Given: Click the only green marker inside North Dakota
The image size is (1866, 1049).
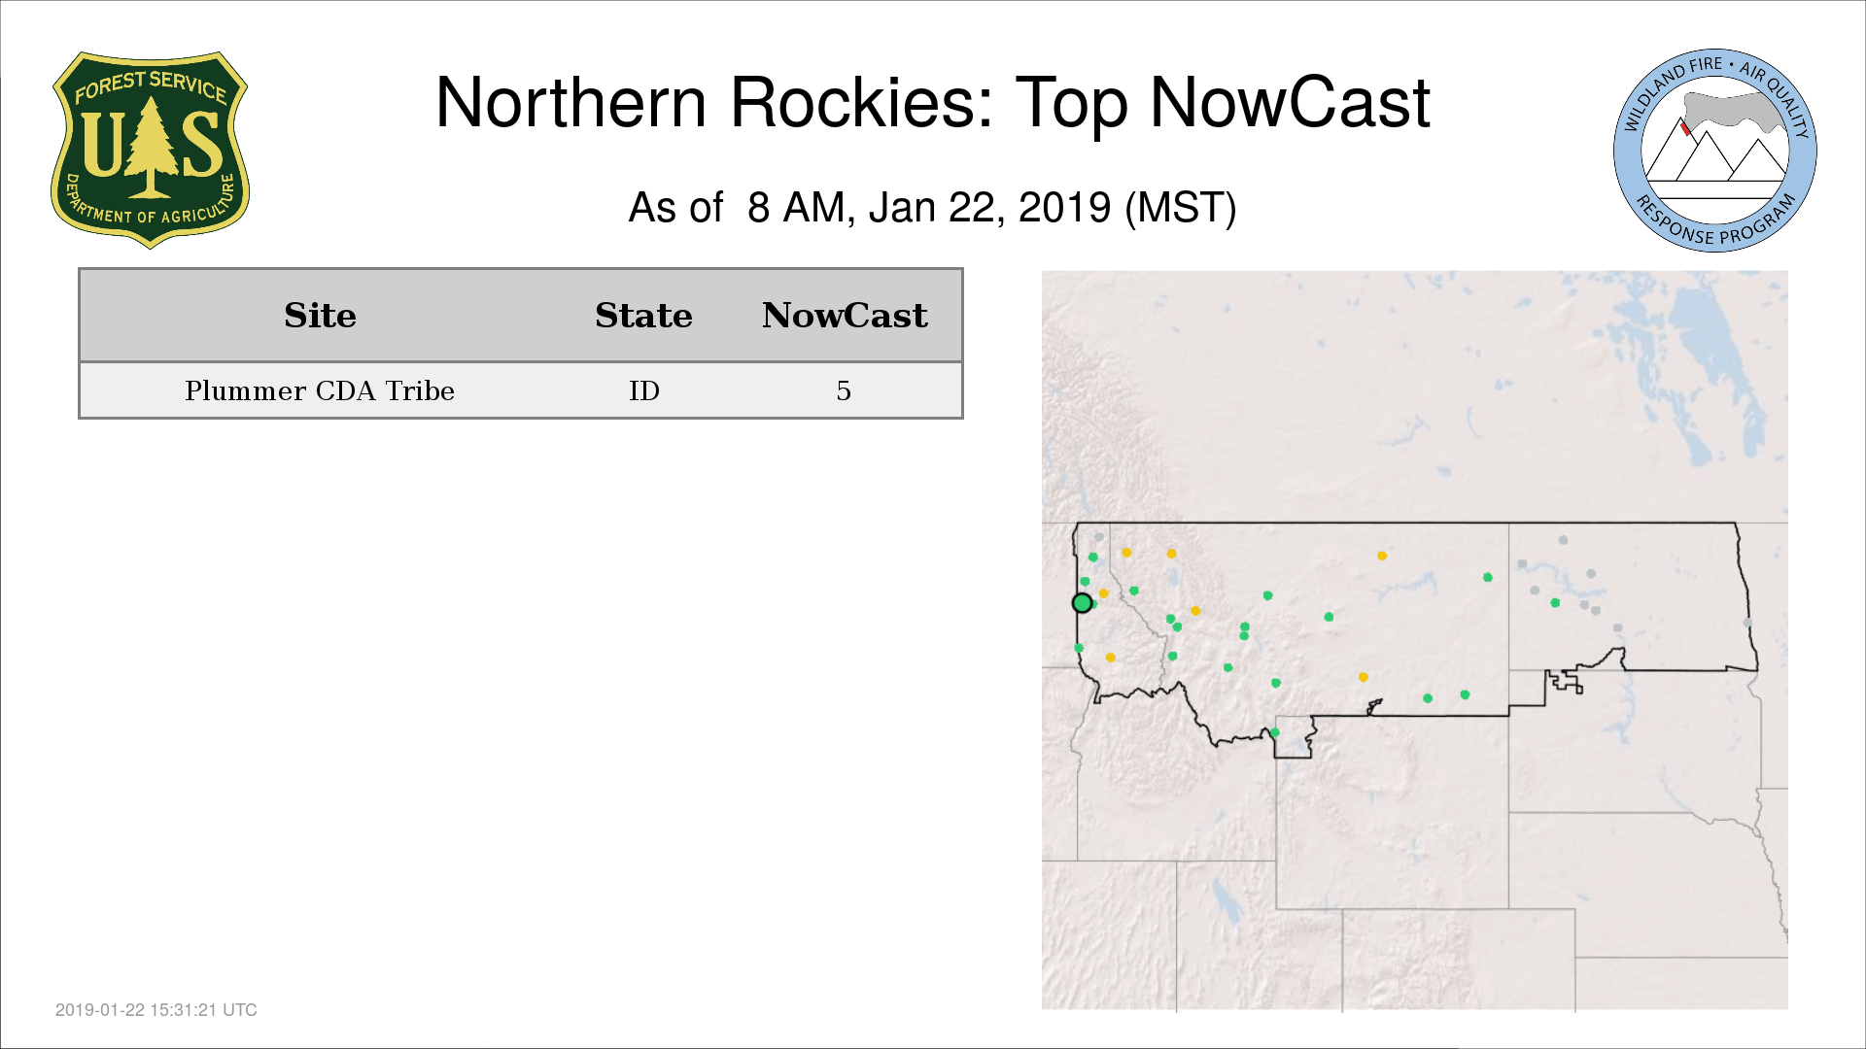Looking at the screenshot, I should pos(1555,603).
